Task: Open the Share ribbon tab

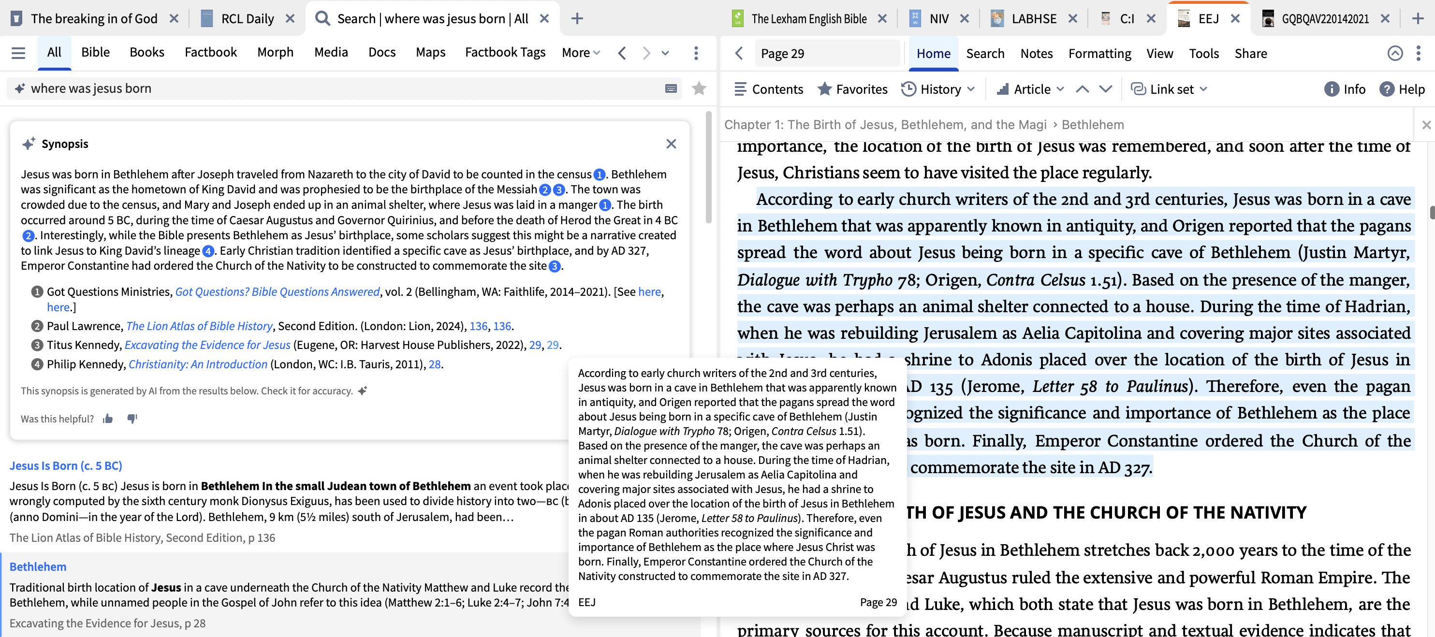Action: pos(1251,54)
